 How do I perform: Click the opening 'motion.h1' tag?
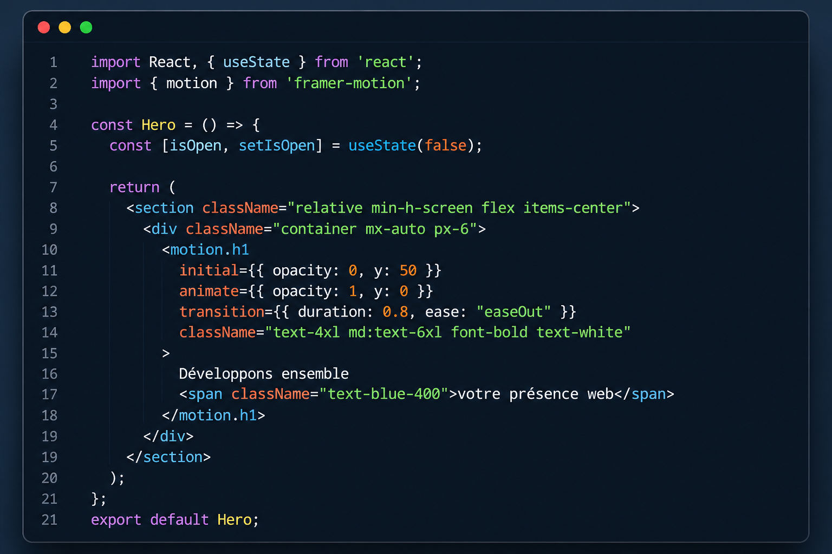(x=205, y=249)
